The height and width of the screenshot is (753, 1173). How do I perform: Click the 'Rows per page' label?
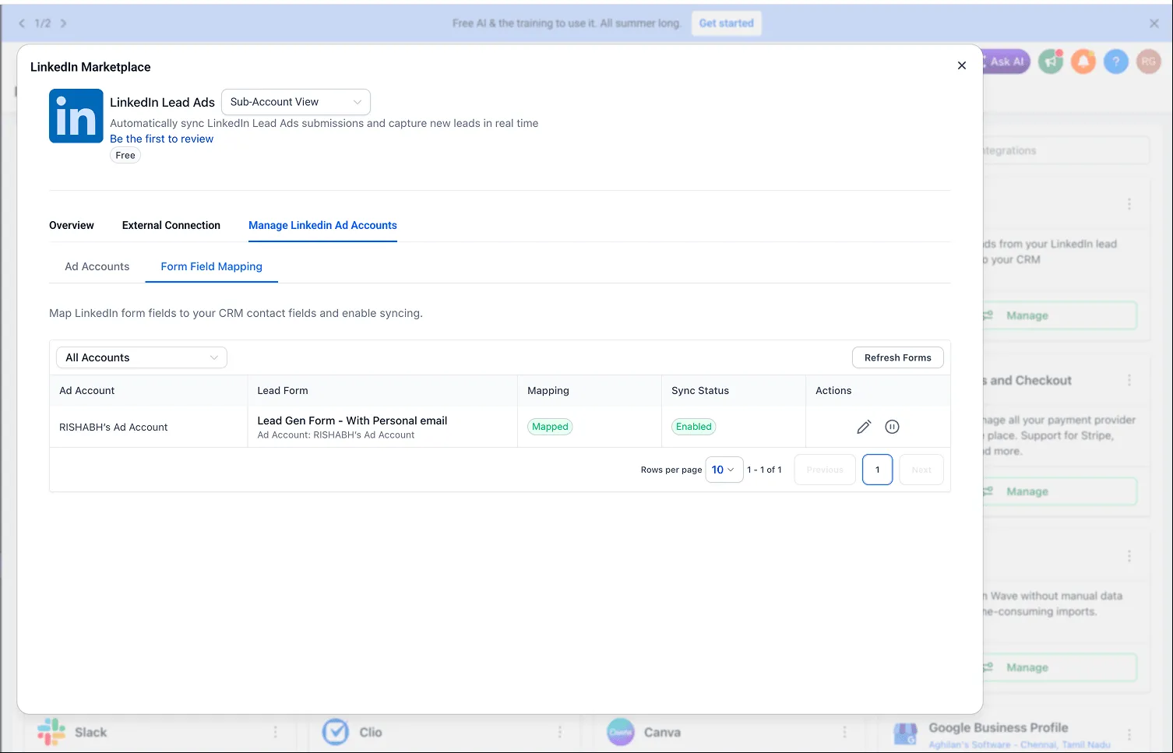click(x=671, y=470)
